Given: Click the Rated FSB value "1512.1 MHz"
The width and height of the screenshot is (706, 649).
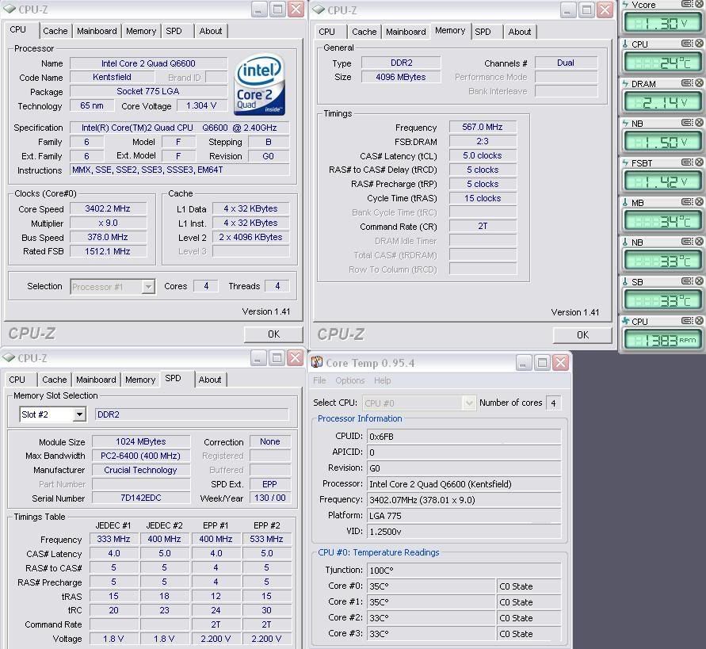Looking at the screenshot, I should 108,251.
